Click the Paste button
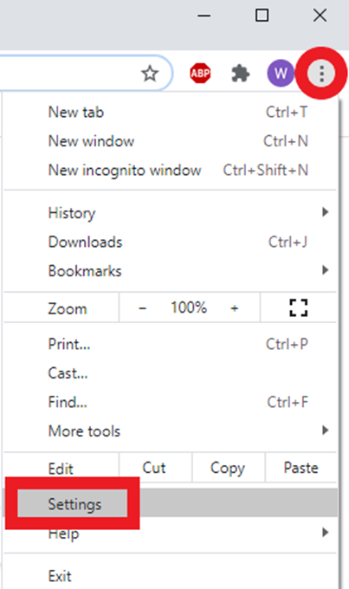The image size is (349, 589). [x=301, y=468]
